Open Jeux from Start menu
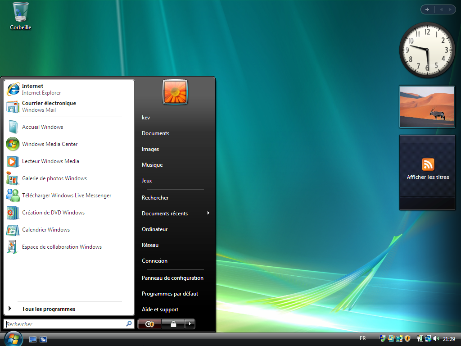The height and width of the screenshot is (346, 461). [147, 181]
